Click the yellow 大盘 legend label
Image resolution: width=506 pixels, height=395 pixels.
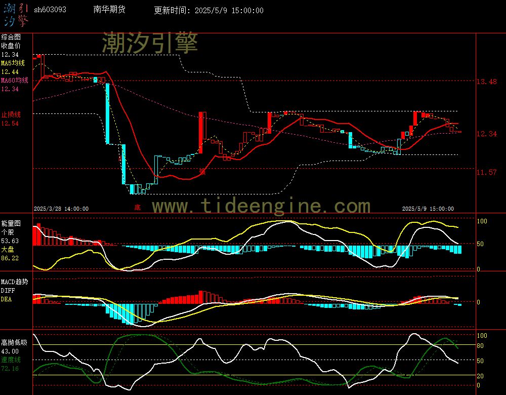8,249
